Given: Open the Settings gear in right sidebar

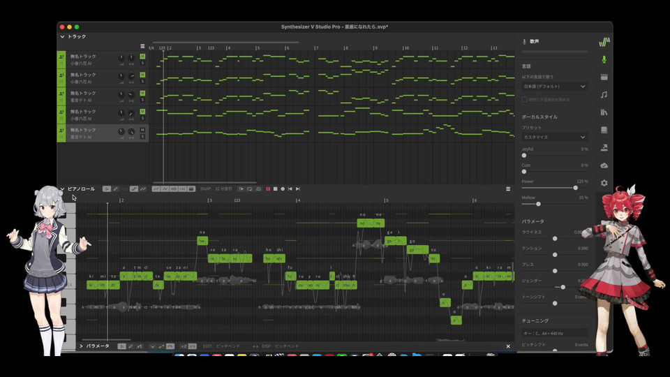Looking at the screenshot, I should point(604,183).
